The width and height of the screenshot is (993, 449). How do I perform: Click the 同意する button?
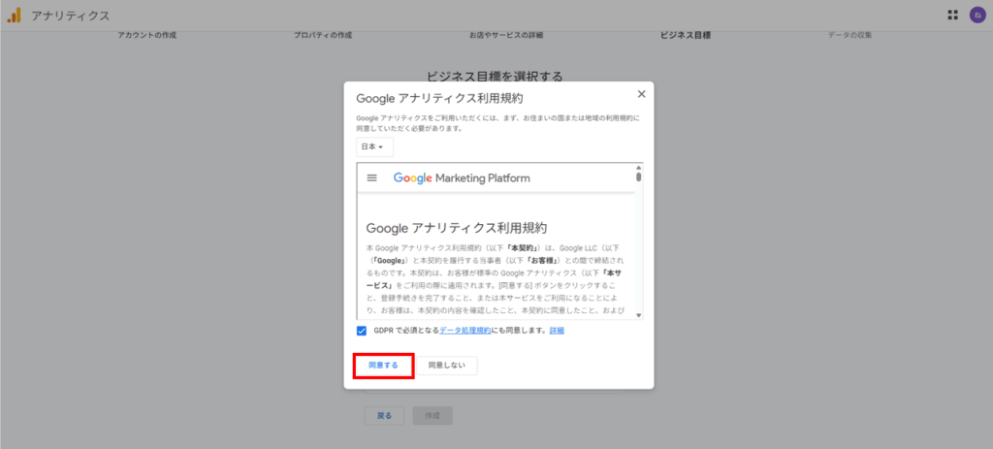point(384,366)
